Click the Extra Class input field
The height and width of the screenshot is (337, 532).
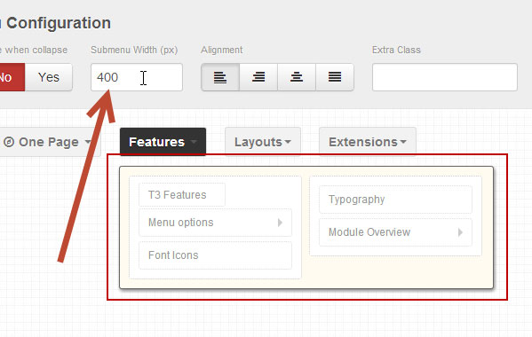click(x=444, y=77)
